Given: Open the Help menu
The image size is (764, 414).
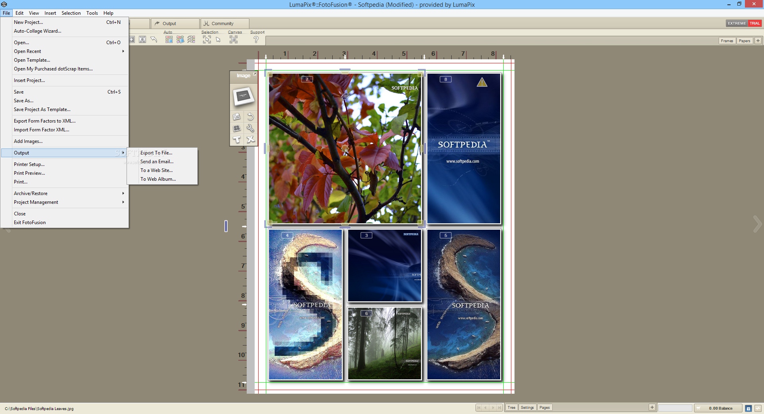Looking at the screenshot, I should point(108,13).
